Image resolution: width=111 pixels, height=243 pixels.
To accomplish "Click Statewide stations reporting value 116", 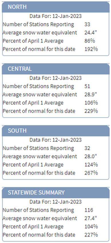I will pyautogui.click(x=89, y=210).
